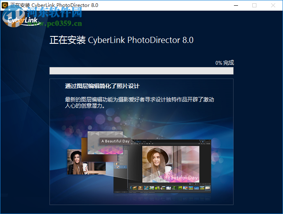The image size is (283, 214).
Task: Click the headline "通过图层编辑简化了照片设计"
Action: click(x=102, y=86)
